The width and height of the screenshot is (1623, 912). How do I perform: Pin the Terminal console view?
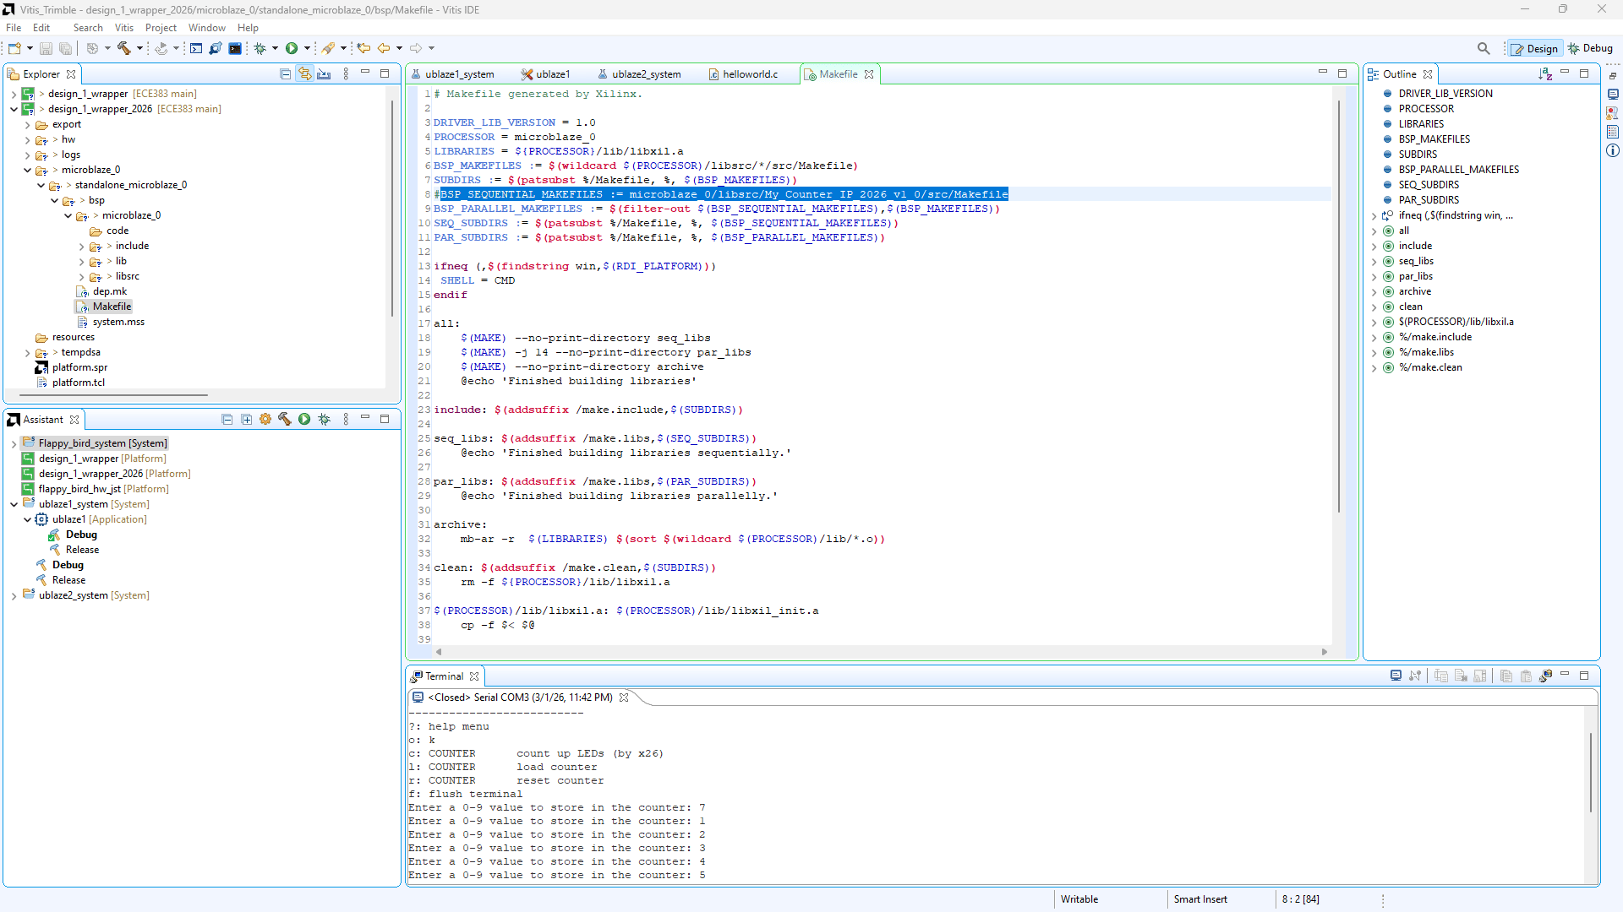click(1479, 676)
